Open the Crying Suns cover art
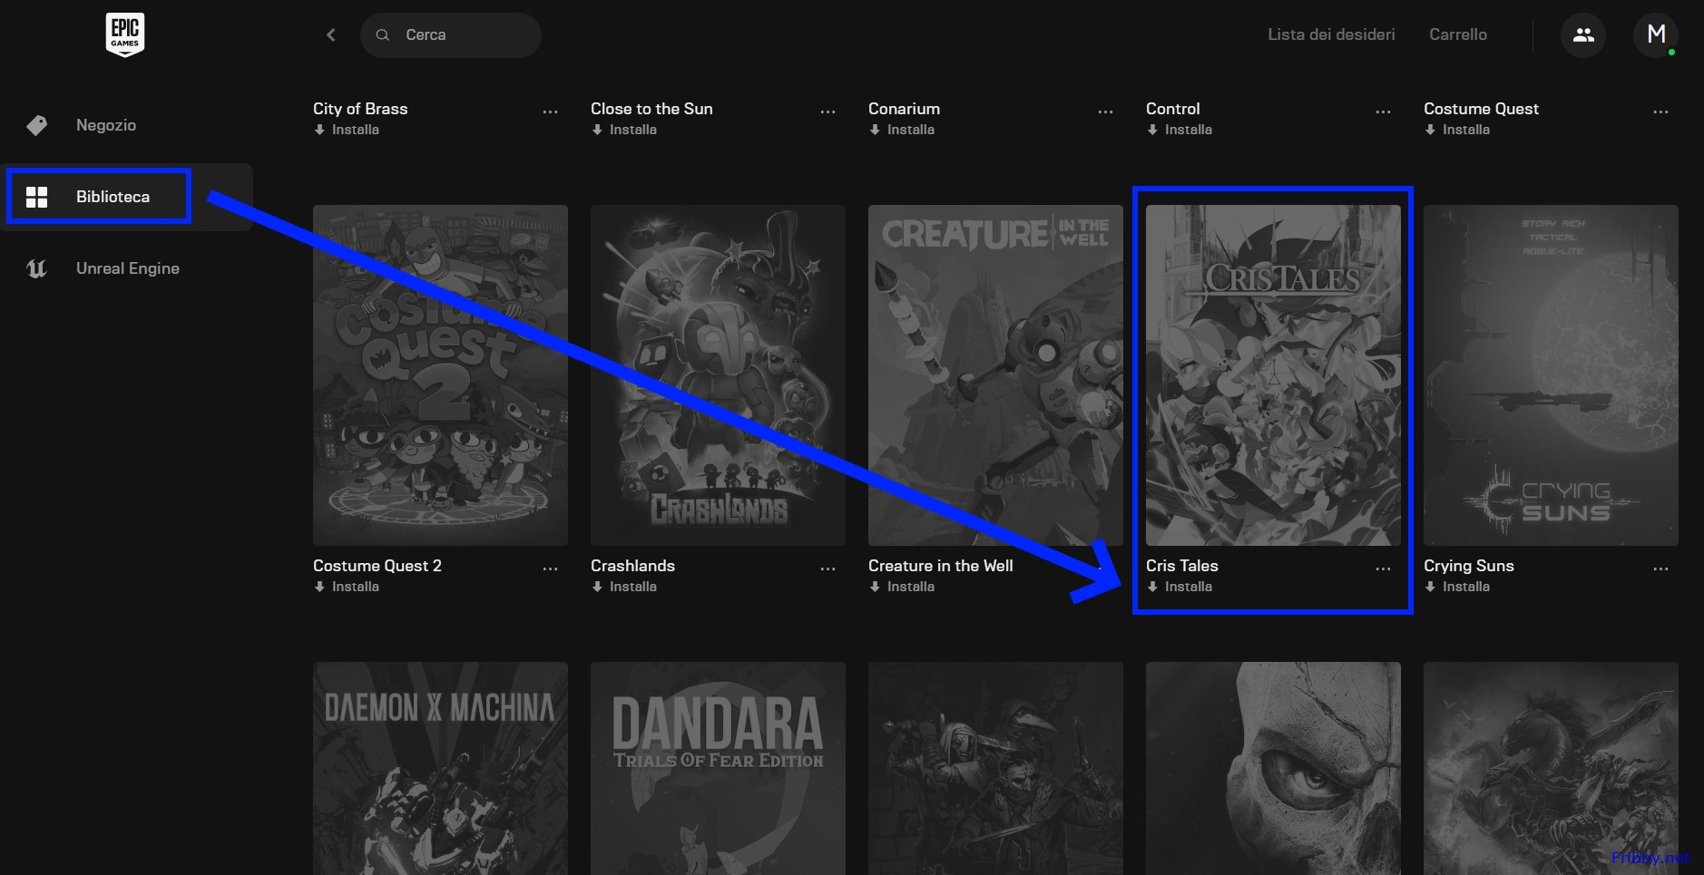The width and height of the screenshot is (1704, 875). [1551, 375]
